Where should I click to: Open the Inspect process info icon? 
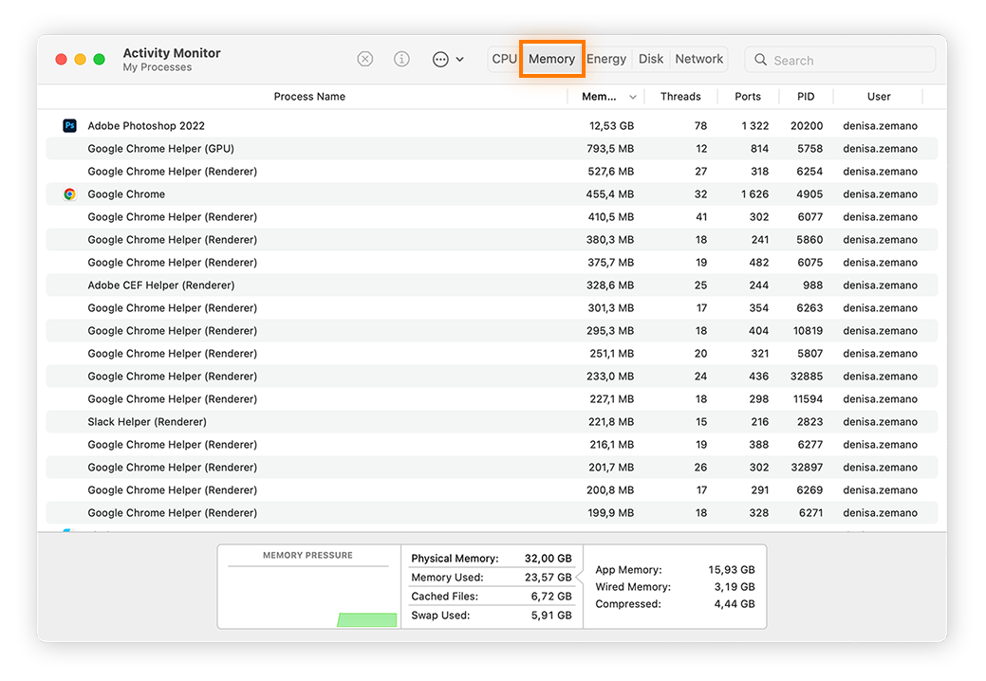[x=401, y=59]
